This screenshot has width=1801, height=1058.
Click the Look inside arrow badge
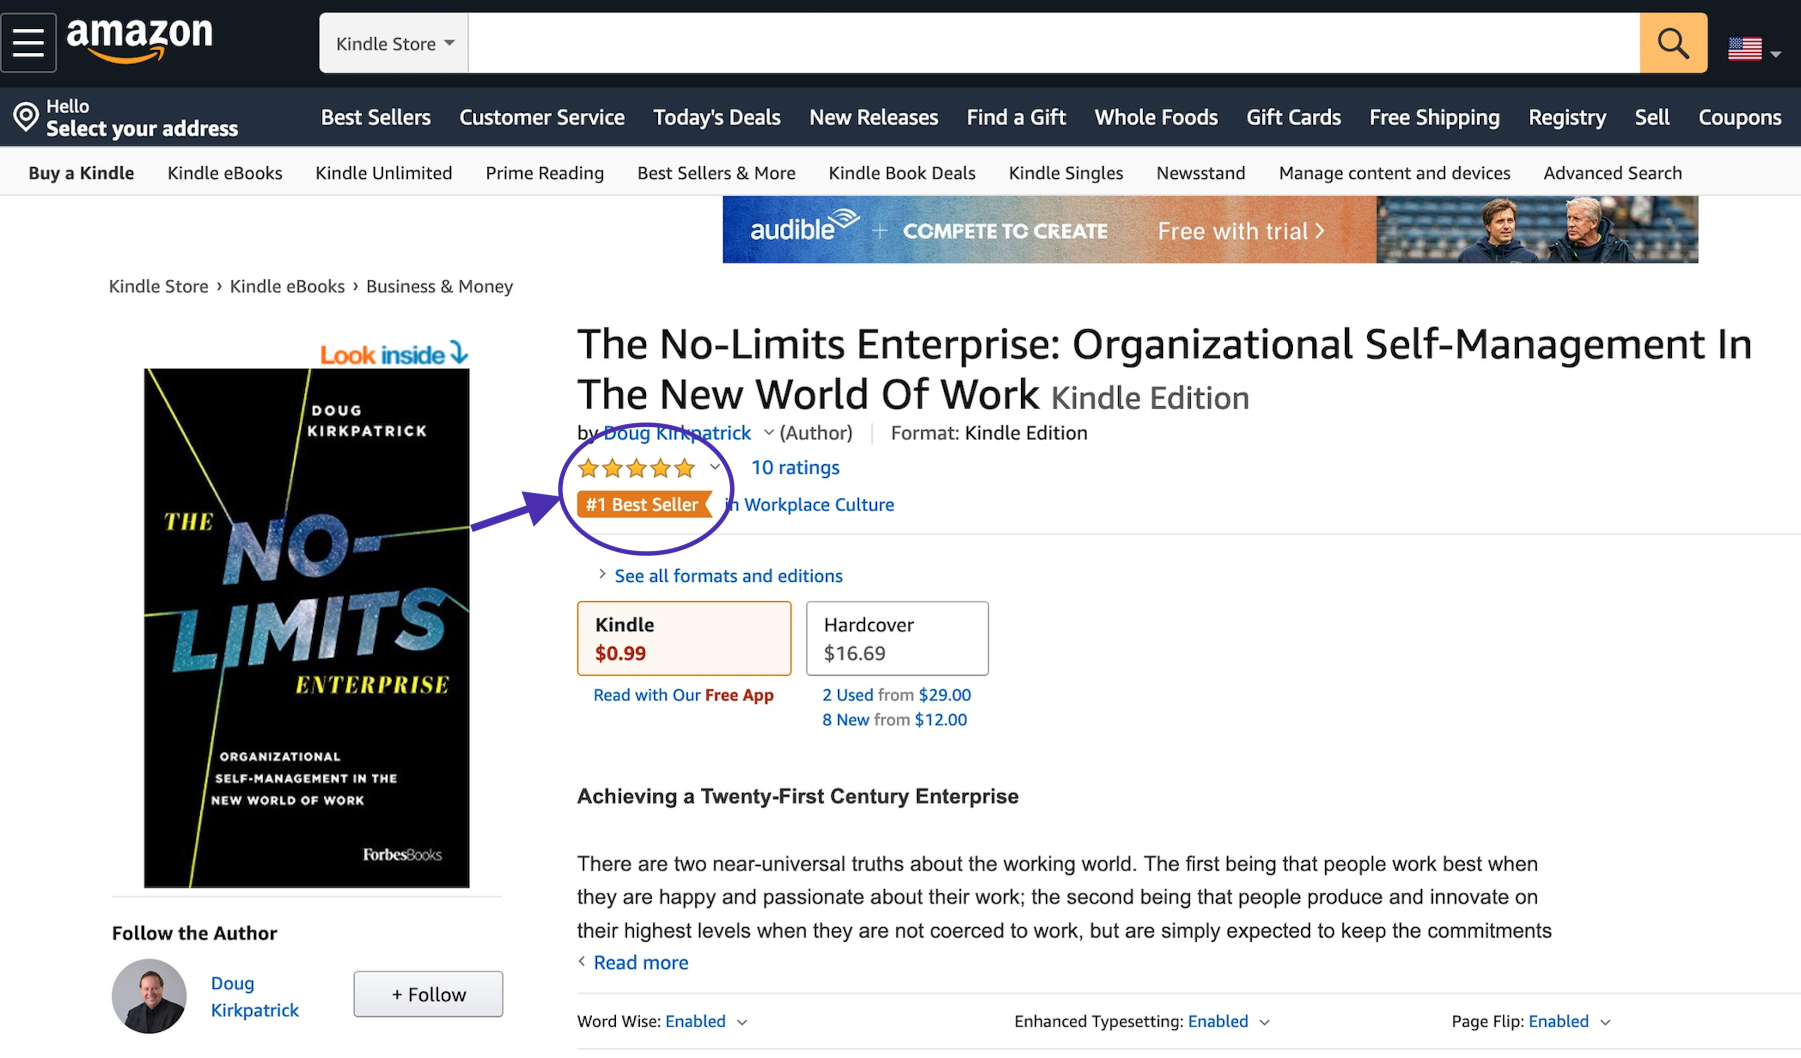(x=394, y=353)
